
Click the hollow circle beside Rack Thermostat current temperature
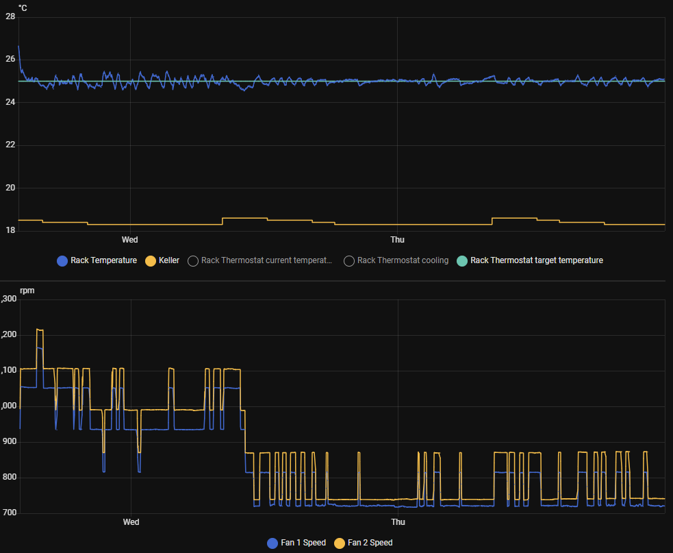click(192, 261)
